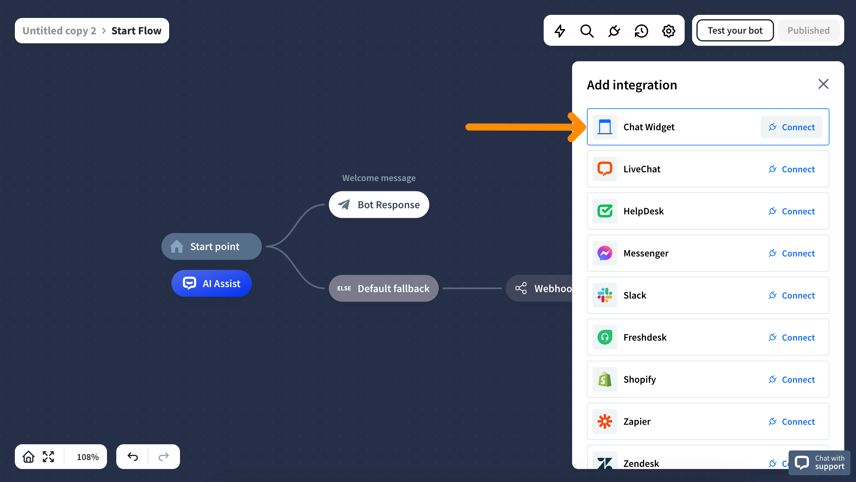Select the Webhook node
Screen dimensions: 856x482
coord(539,288)
